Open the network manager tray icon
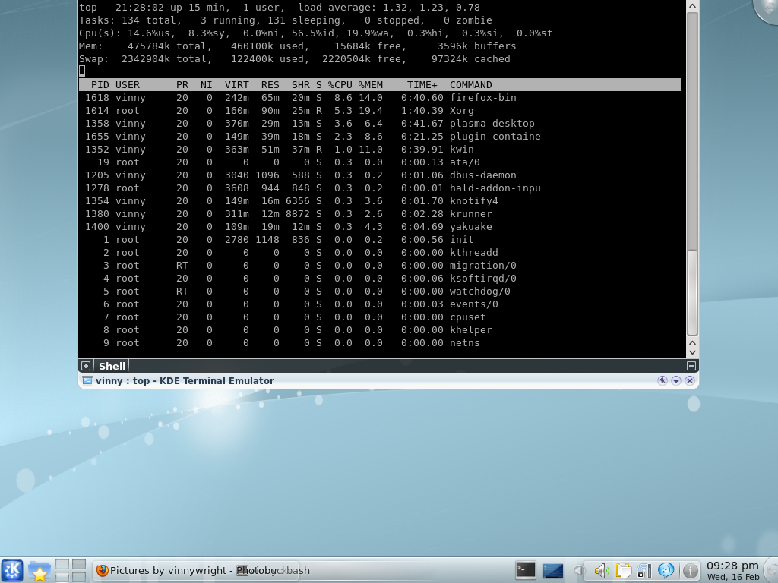This screenshot has height=583, width=778. (644, 571)
